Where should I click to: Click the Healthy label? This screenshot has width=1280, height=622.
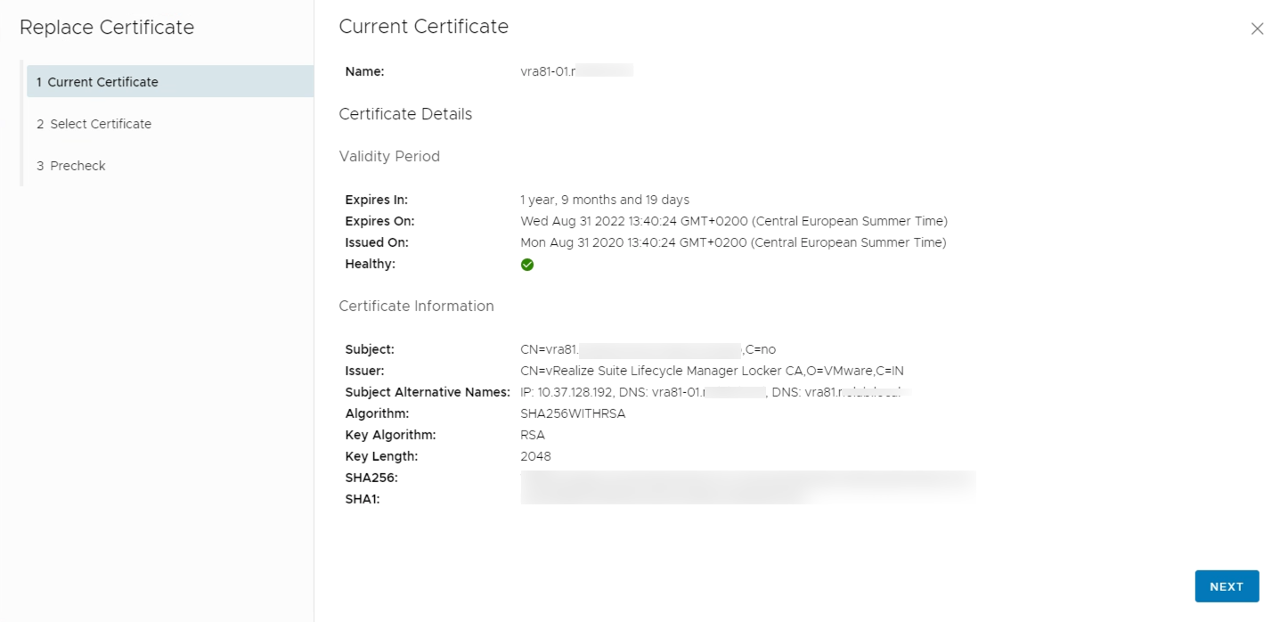(x=370, y=264)
